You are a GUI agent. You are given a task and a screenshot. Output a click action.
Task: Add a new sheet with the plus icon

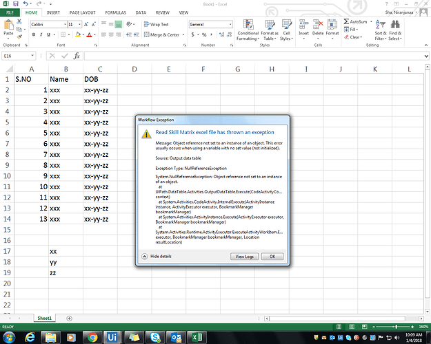tap(69, 319)
